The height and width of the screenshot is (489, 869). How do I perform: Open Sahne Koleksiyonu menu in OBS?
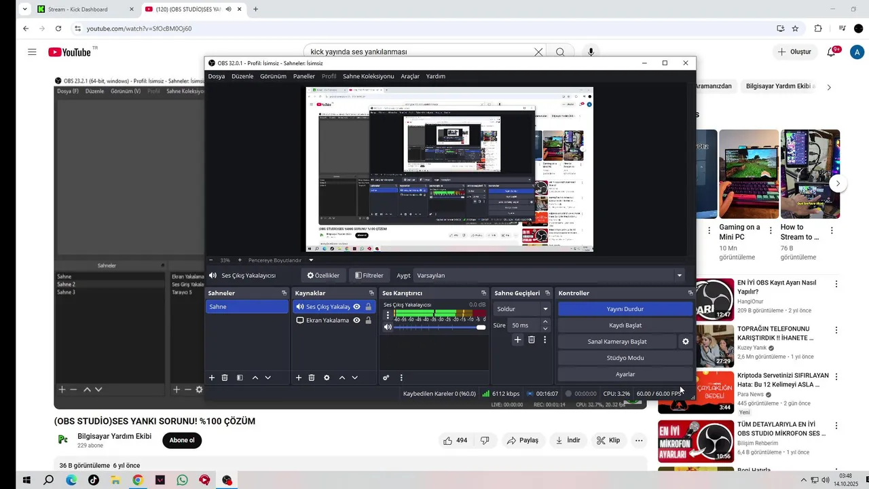[368, 76]
